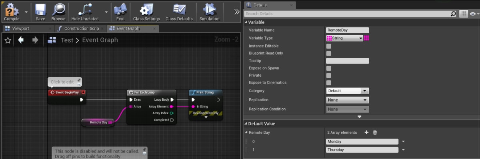This screenshot has width=480, height=159.
Task: Change container type array icon
Action: 366,38
